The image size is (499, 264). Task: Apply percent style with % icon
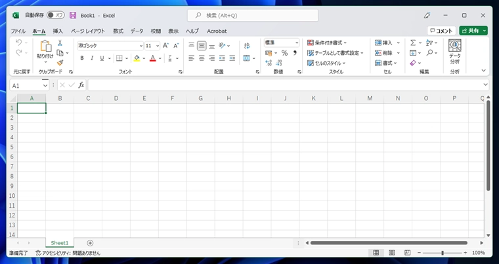[284, 53]
